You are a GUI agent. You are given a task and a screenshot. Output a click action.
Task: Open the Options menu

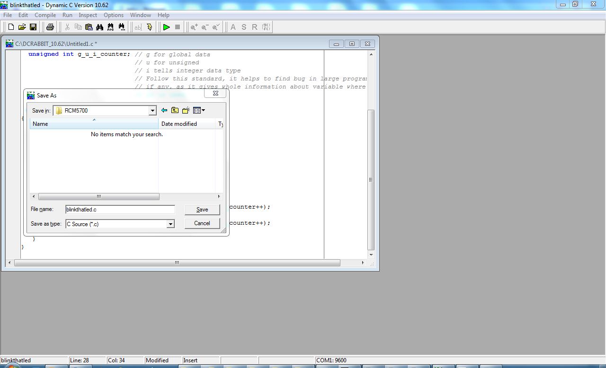click(114, 15)
